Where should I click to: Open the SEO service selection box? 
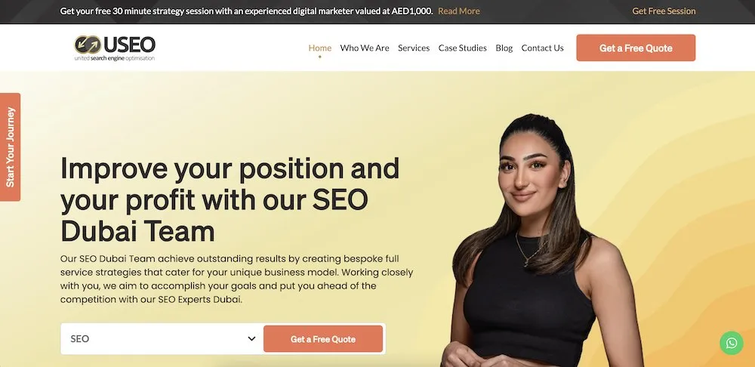coord(162,338)
